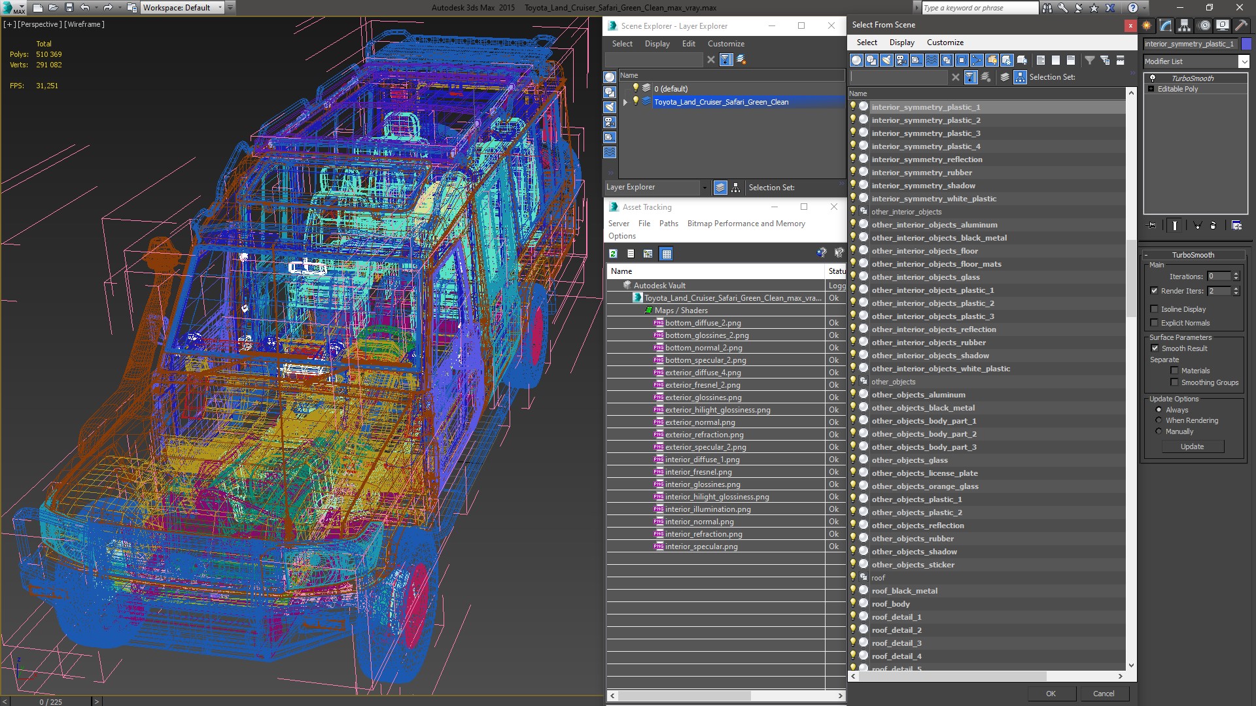The image size is (1256, 706).
Task: Open Display menu in Select From Scene
Action: (x=901, y=42)
